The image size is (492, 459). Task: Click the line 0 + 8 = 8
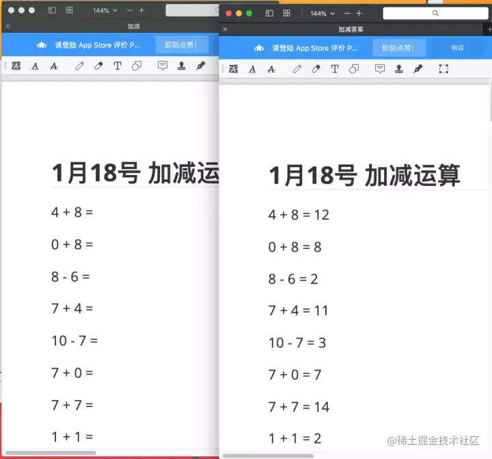point(295,247)
